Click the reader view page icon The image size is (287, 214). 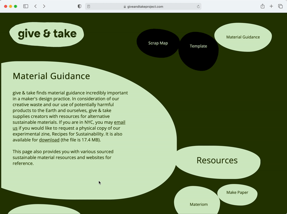click(x=88, y=7)
